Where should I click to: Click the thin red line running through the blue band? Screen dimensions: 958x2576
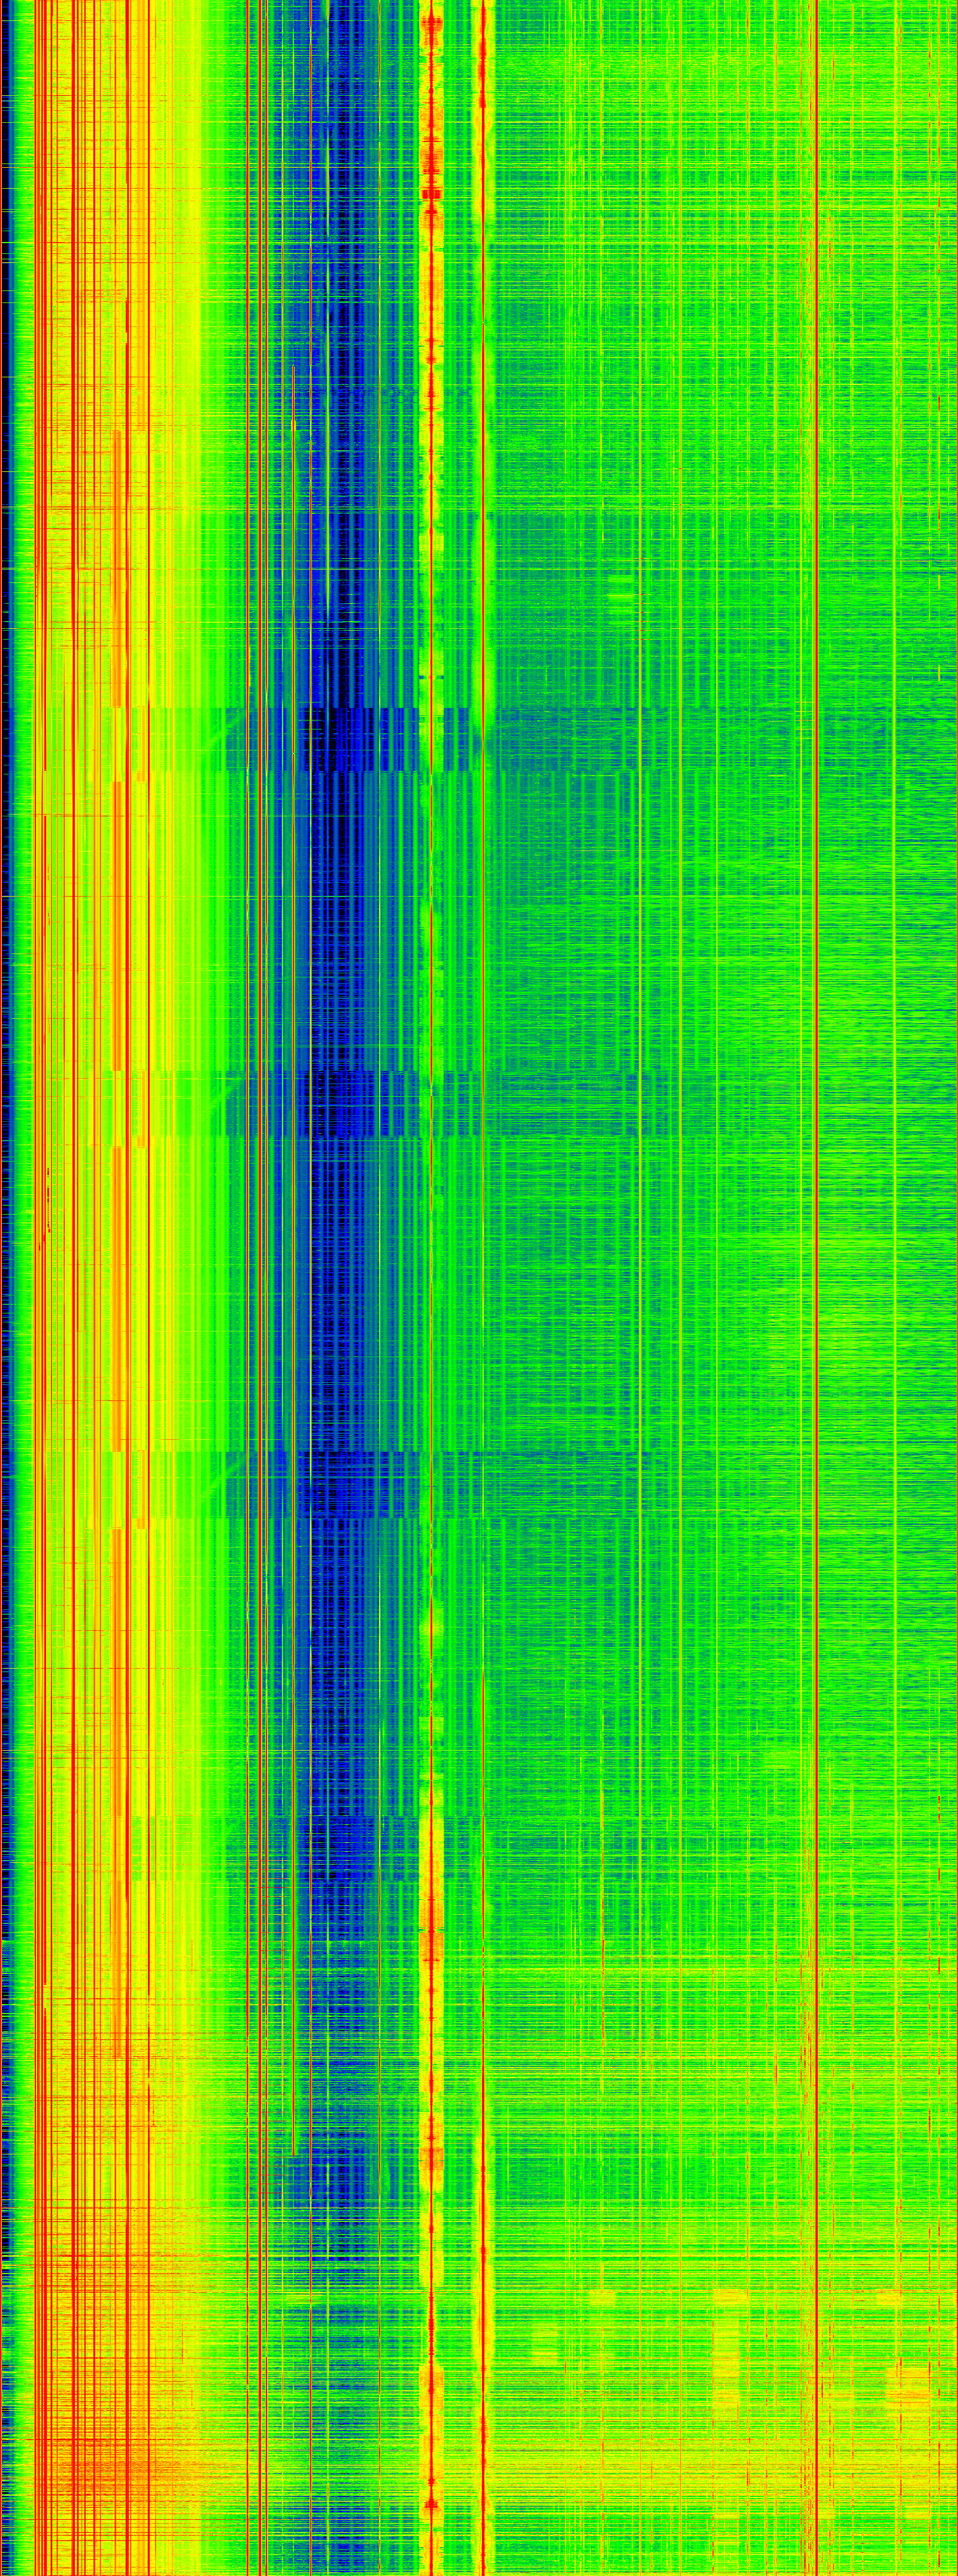[310, 1300]
